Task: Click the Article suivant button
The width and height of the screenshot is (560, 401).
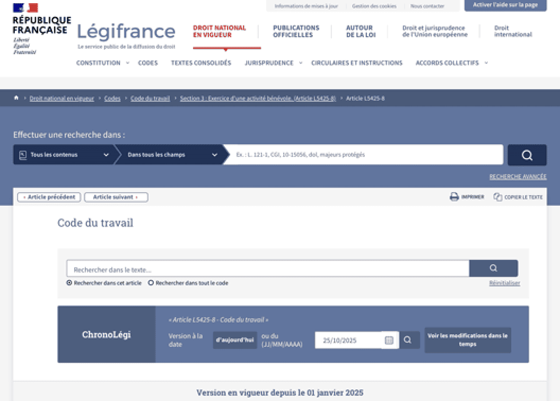Action: pos(116,197)
